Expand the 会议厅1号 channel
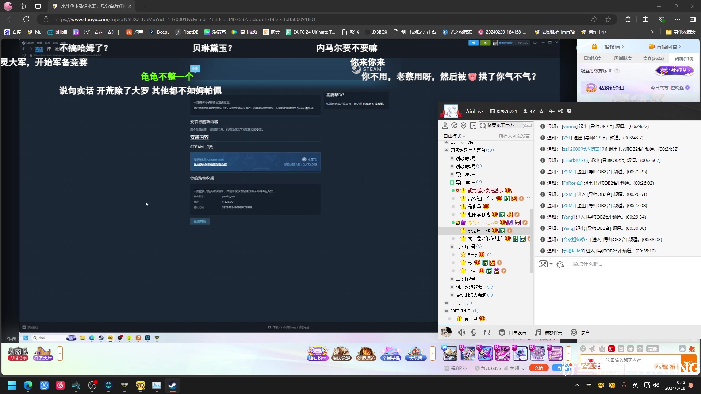The height and width of the screenshot is (394, 701). click(x=452, y=247)
